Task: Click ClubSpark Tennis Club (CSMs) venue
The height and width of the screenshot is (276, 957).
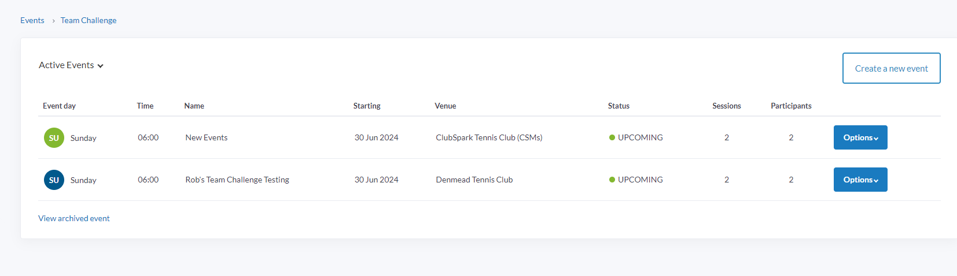Action: click(x=489, y=137)
